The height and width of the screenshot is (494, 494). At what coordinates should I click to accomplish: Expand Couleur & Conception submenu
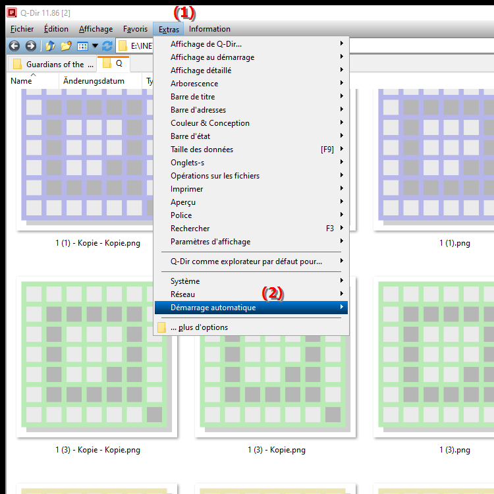click(251, 123)
